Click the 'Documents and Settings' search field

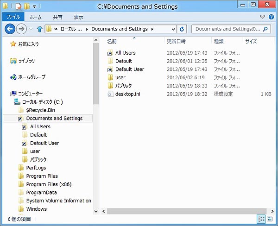pos(227,29)
